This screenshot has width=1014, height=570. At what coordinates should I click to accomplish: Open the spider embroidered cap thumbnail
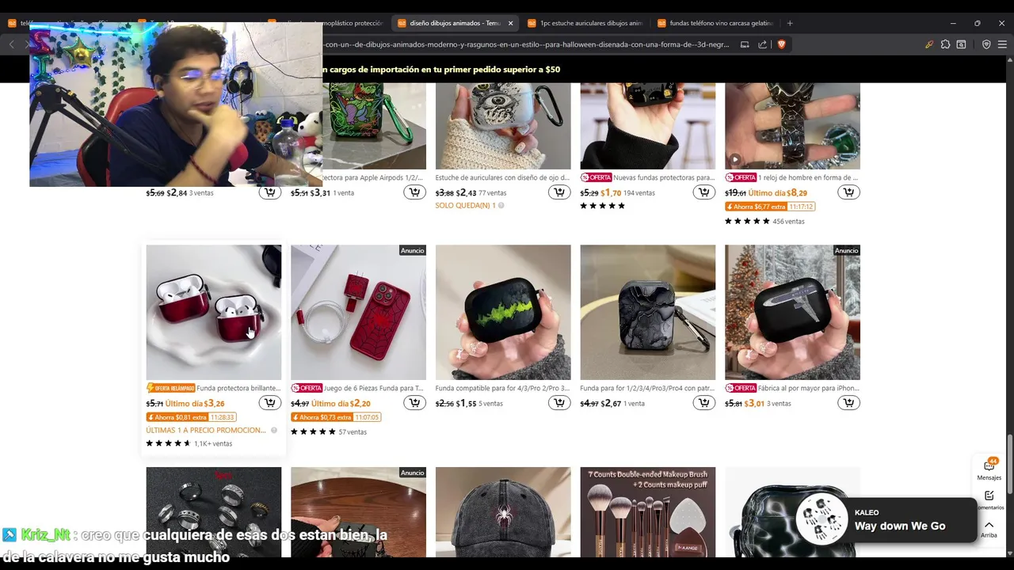click(503, 511)
